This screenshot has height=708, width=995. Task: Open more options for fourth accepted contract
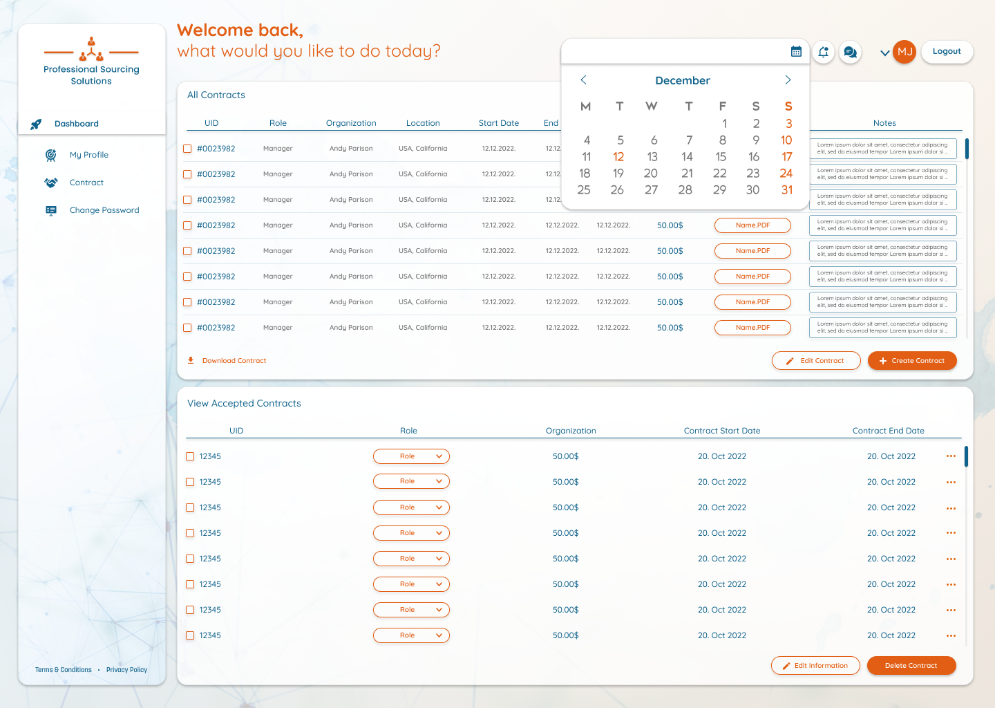pyautogui.click(x=951, y=533)
